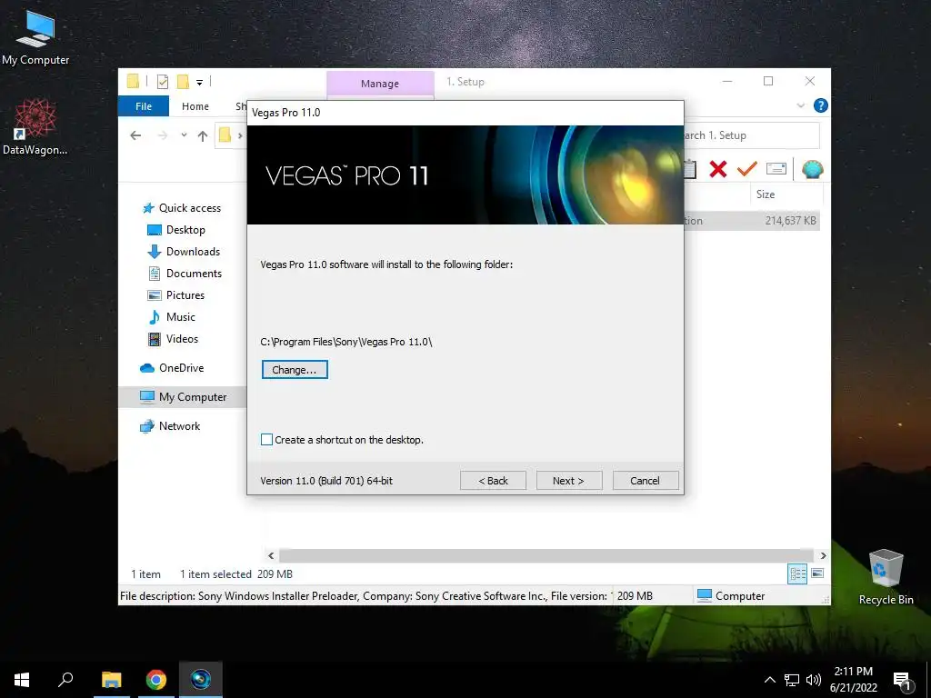Image resolution: width=931 pixels, height=698 pixels.
Task: Click the rename ribbon icon
Action: point(776,169)
